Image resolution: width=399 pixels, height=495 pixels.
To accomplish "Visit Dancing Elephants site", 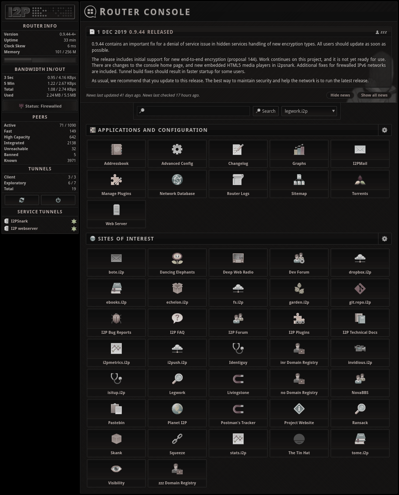I will pyautogui.click(x=177, y=263).
